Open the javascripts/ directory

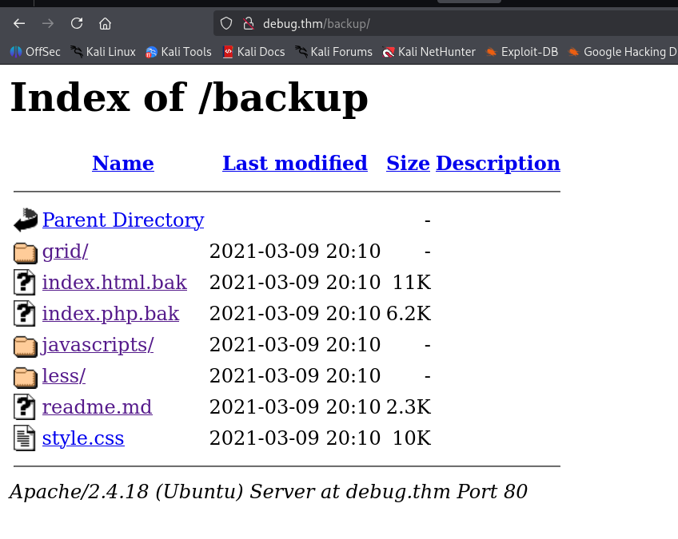pos(97,344)
